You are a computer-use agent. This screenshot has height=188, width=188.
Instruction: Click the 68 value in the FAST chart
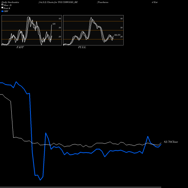click(x=54, y=24)
